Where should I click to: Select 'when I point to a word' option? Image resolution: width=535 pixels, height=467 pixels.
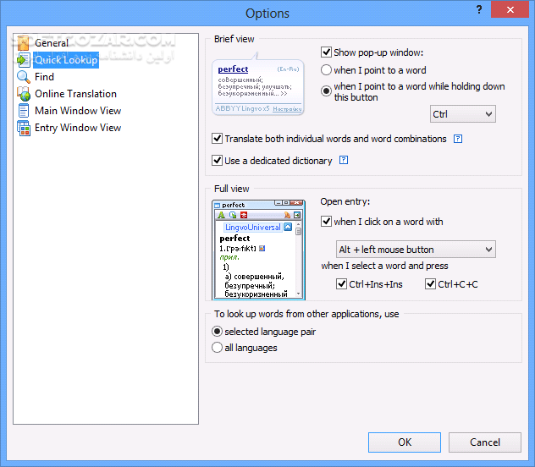tap(327, 70)
